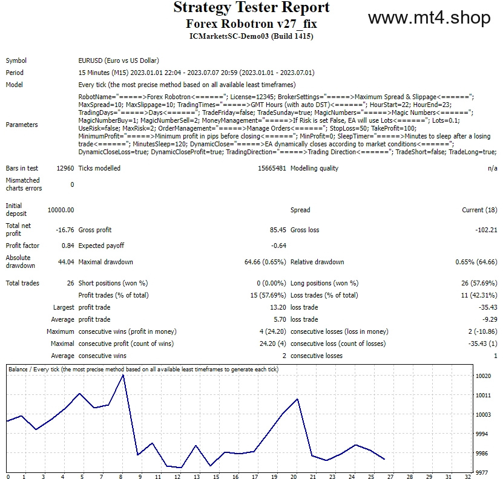Image resolution: width=503 pixels, height=479 pixels.
Task: Click largest loss trade value -35.43
Action: click(x=488, y=307)
